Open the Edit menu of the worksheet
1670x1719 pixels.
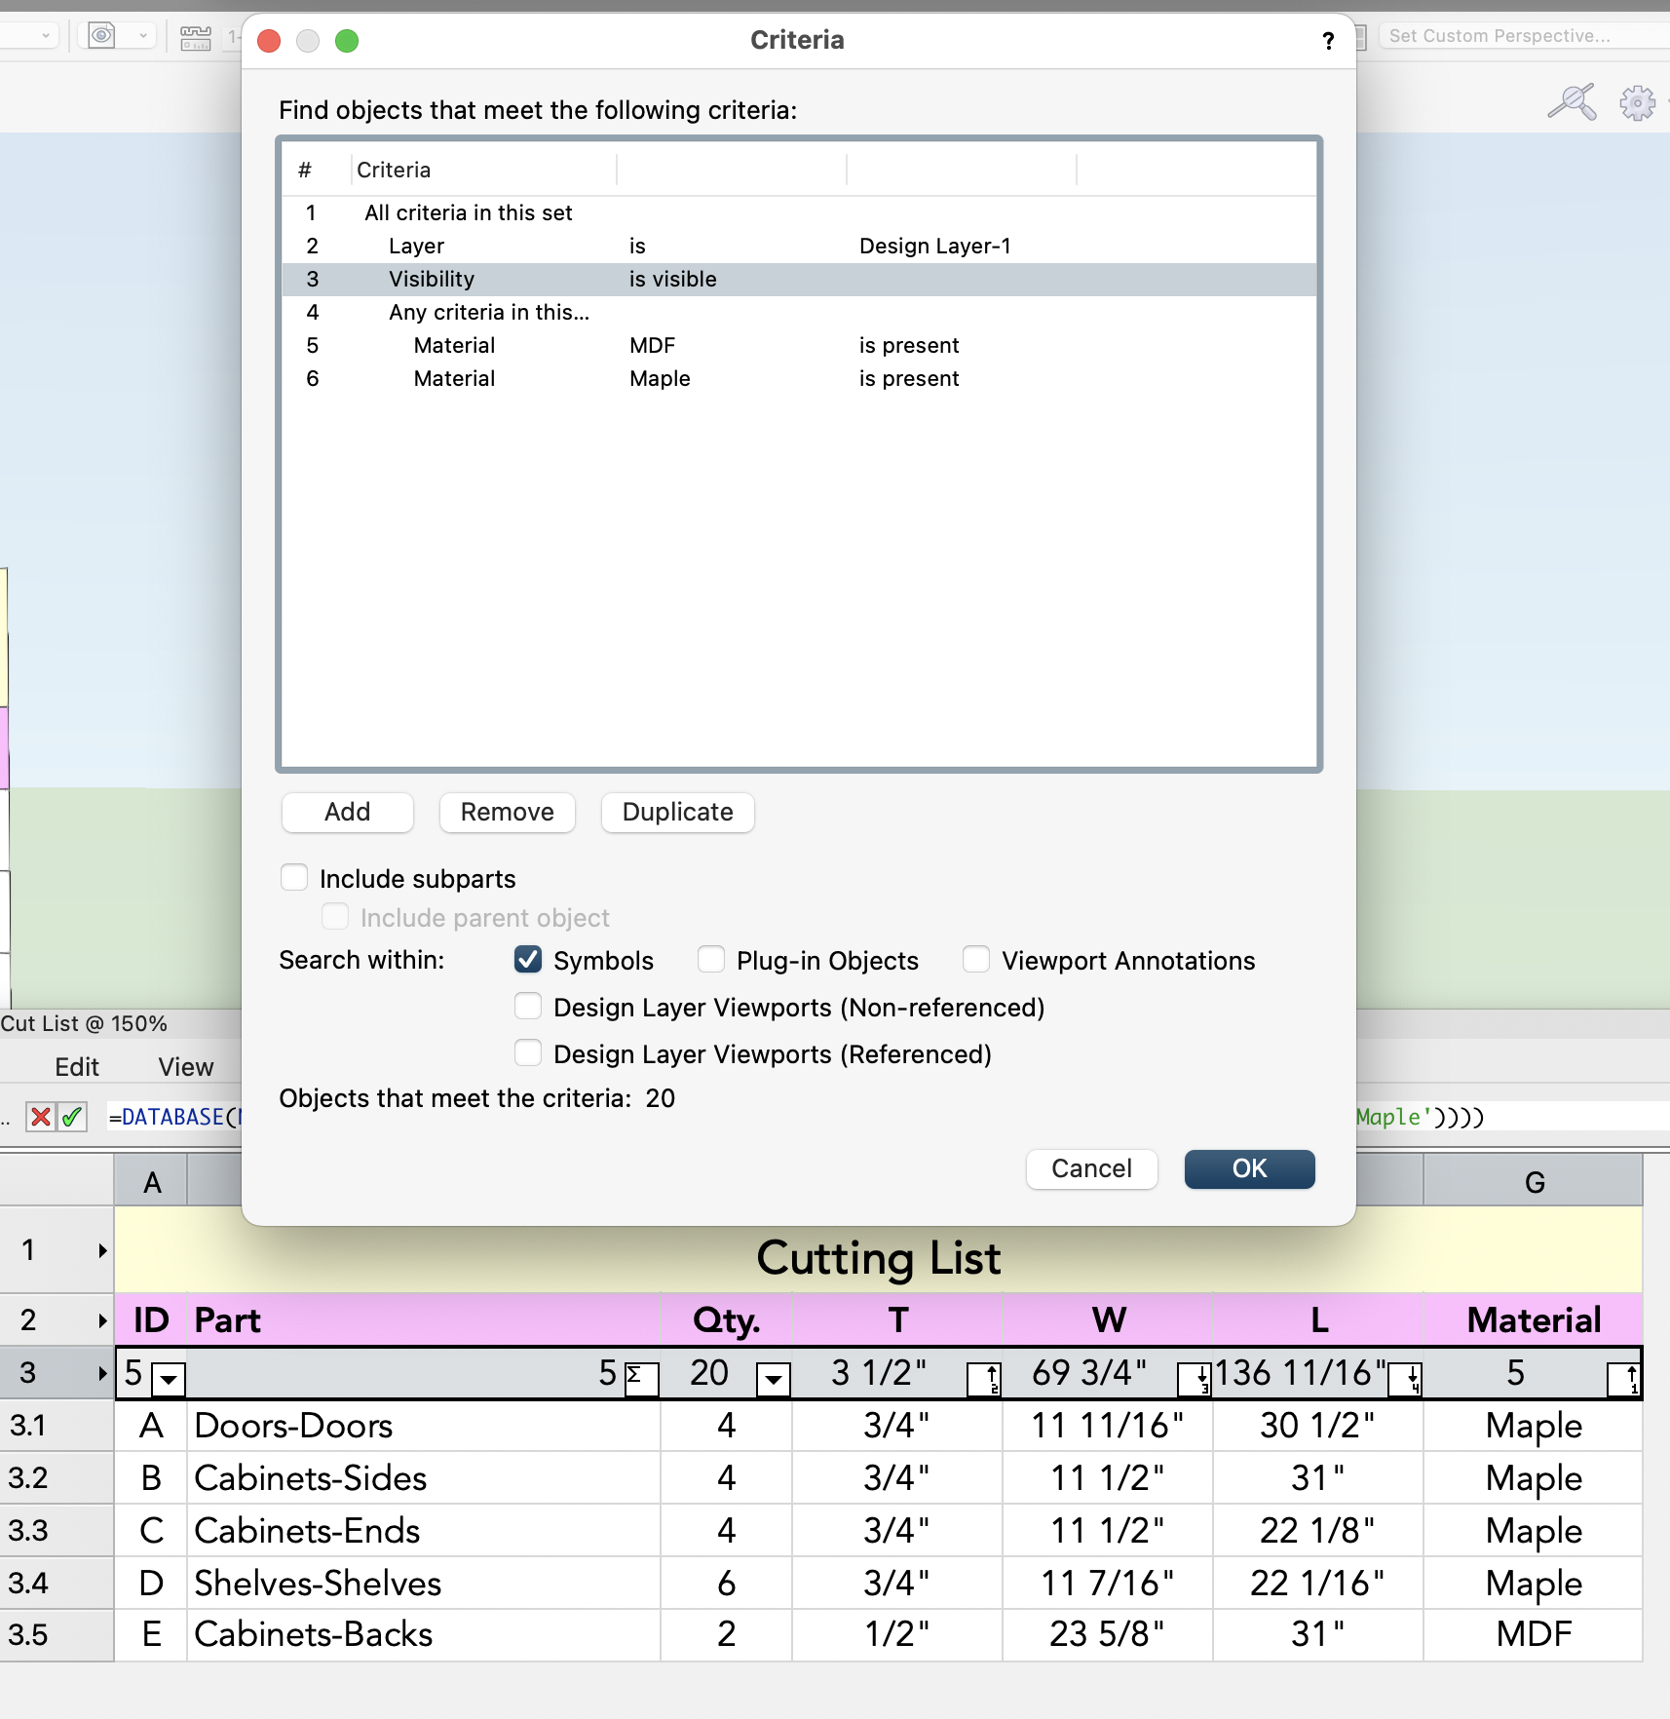click(77, 1066)
